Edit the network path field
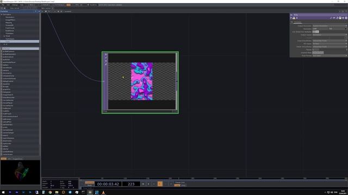The image size is (348, 195). [x=68, y=11]
